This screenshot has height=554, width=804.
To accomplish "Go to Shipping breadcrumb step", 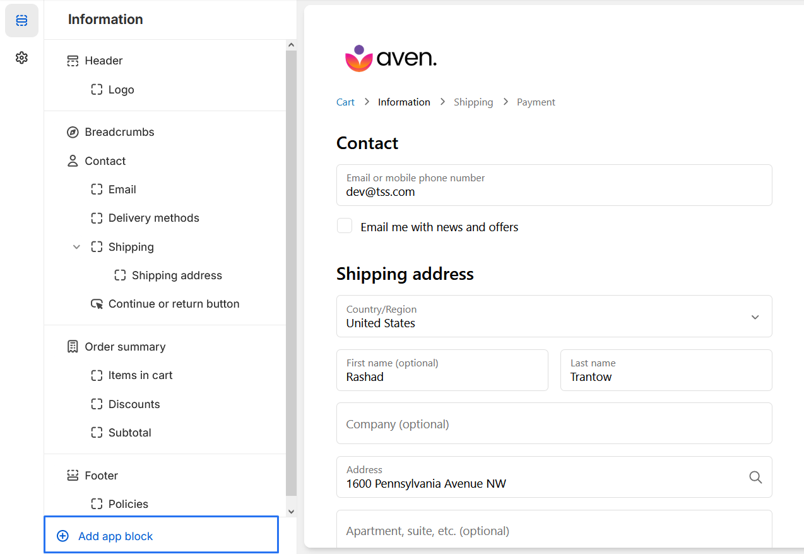I will 473,102.
